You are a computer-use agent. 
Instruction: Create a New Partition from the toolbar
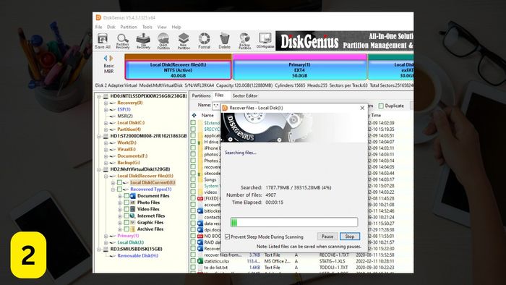184,41
